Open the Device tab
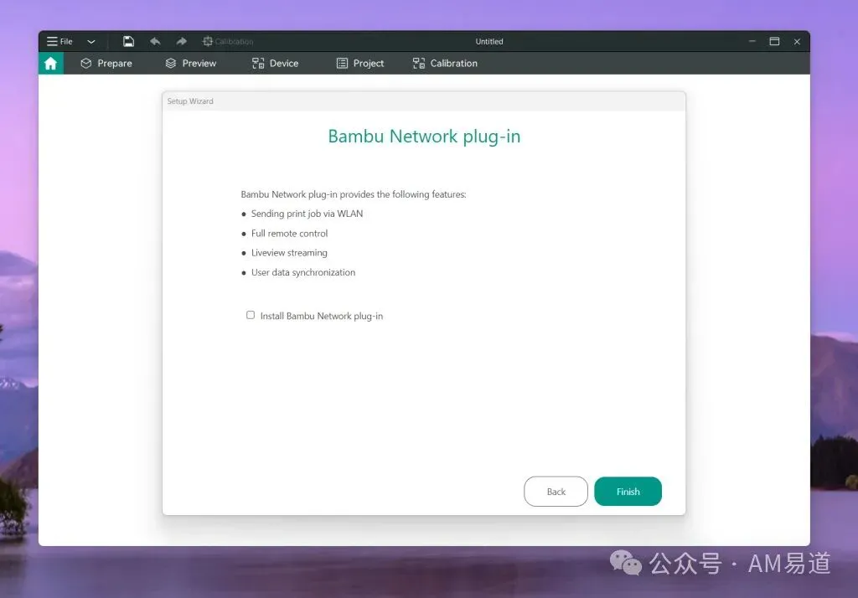Screen dimensions: 858x598 click(275, 64)
